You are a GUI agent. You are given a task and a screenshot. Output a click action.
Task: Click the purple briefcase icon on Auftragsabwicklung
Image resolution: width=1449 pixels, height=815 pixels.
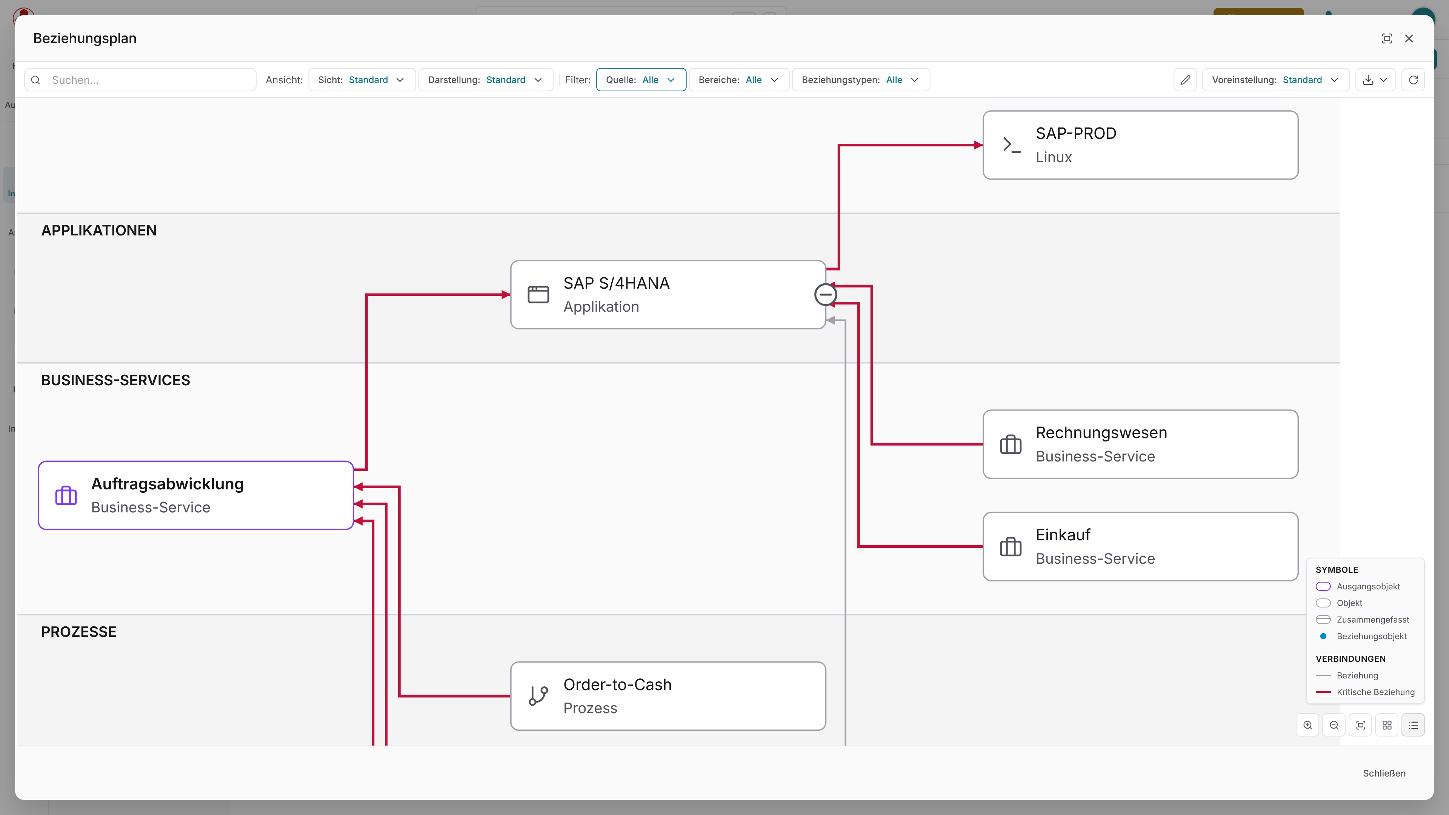point(66,495)
